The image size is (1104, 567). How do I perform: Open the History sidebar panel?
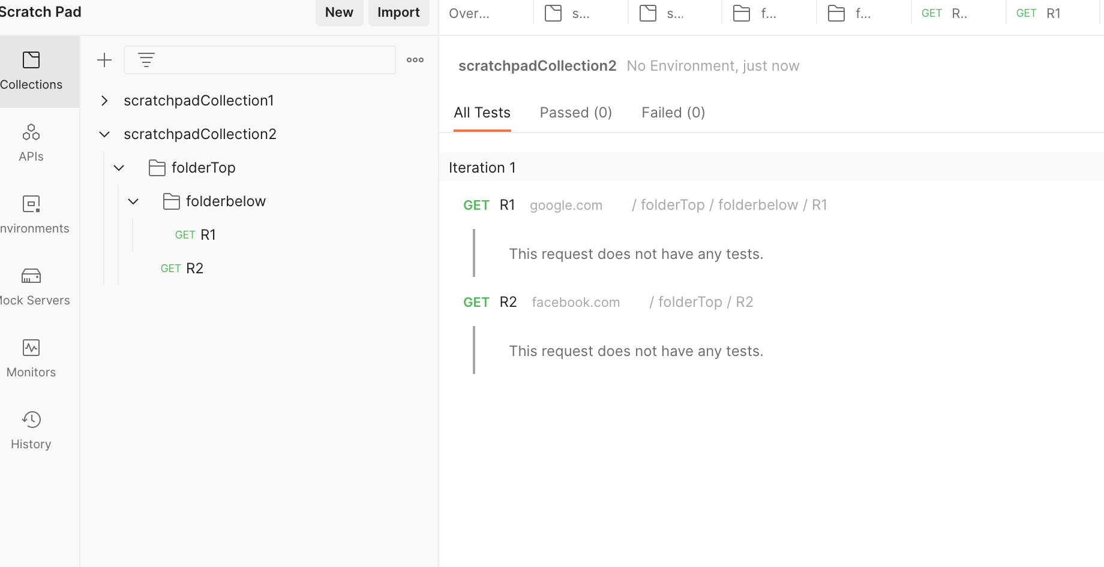pos(31,430)
